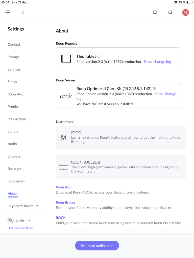The height and width of the screenshot is (258, 194).
Task: Open the red U profile avatar
Action: pos(185,13)
